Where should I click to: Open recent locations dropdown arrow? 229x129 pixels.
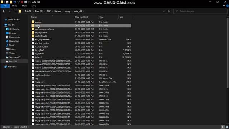(x=13, y=11)
